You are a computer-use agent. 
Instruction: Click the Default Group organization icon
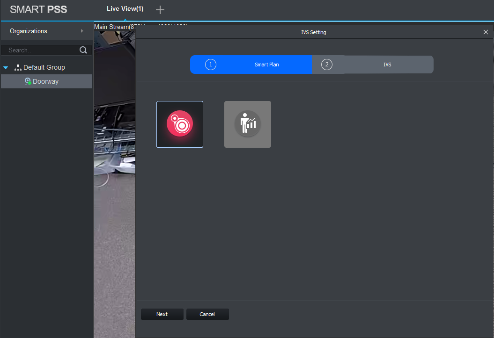tap(18, 68)
